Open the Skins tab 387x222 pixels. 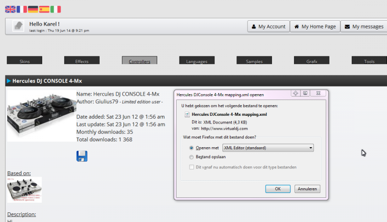[x=25, y=60]
